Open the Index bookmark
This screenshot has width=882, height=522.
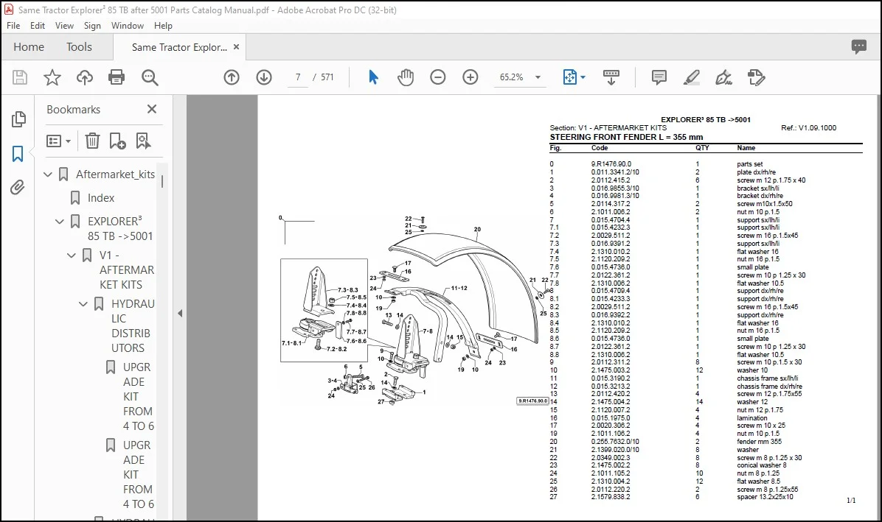point(101,197)
